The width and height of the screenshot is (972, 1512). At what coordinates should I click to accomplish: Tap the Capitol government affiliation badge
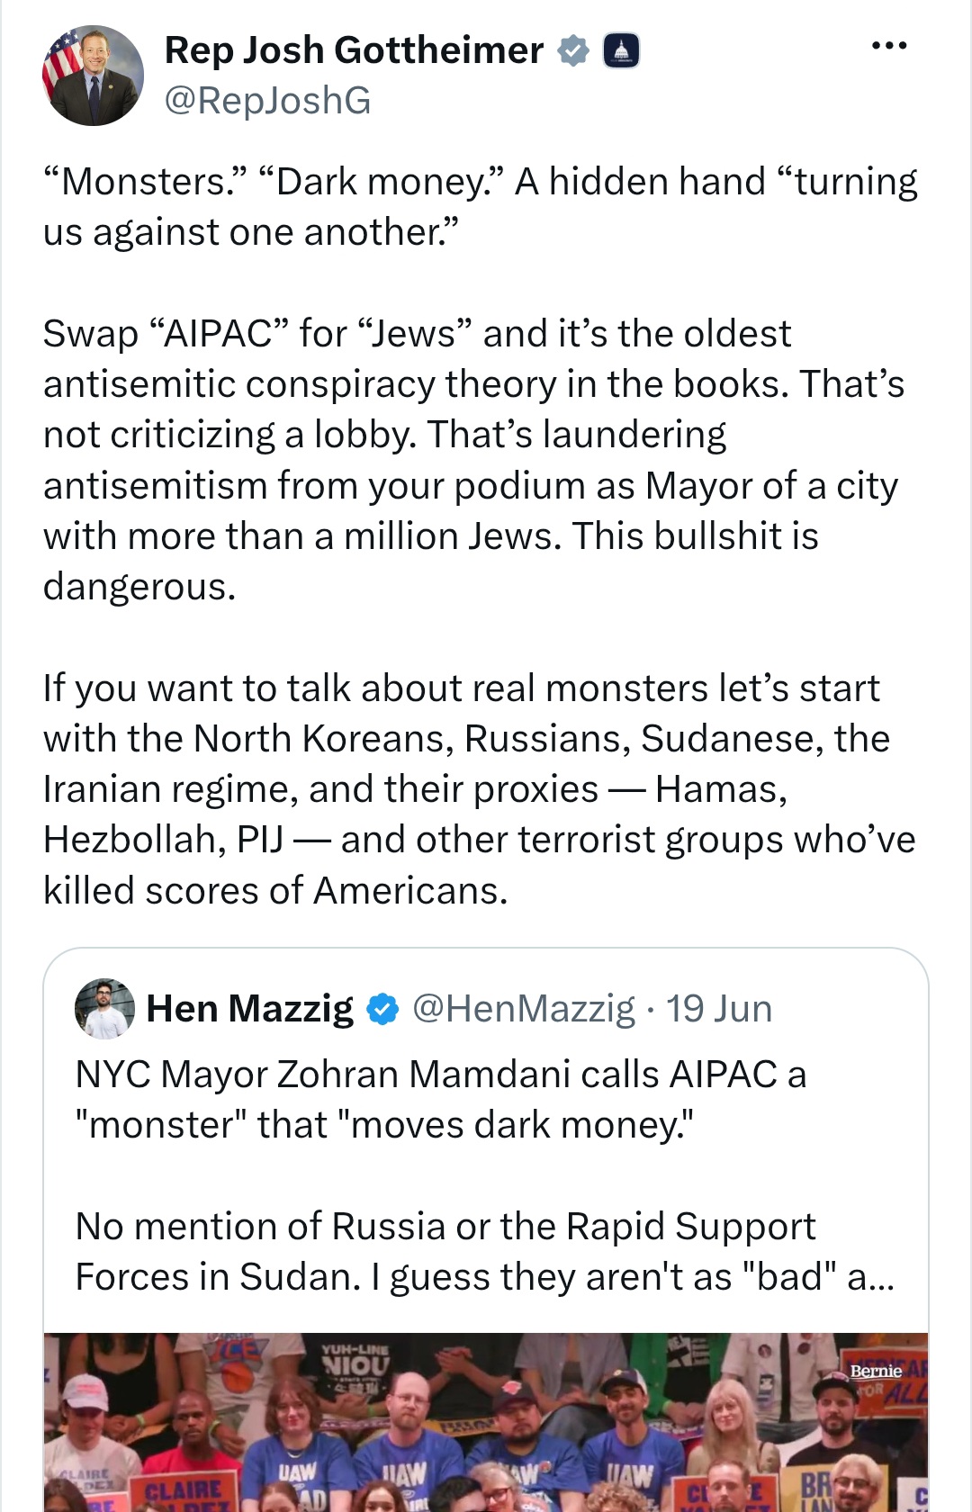621,51
